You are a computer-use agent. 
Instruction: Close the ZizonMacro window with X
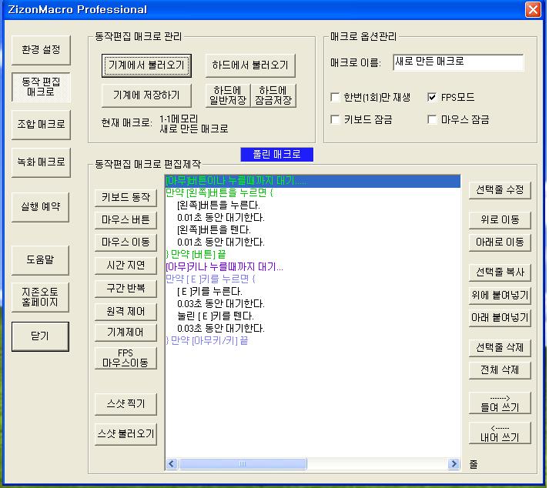[x=532, y=9]
